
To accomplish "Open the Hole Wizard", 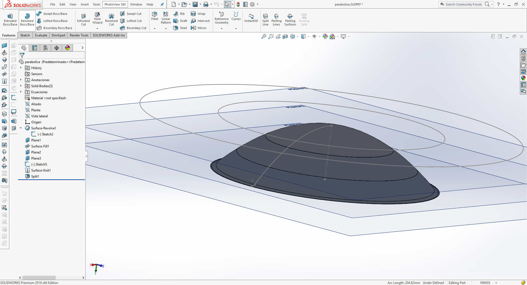I will pos(97,18).
